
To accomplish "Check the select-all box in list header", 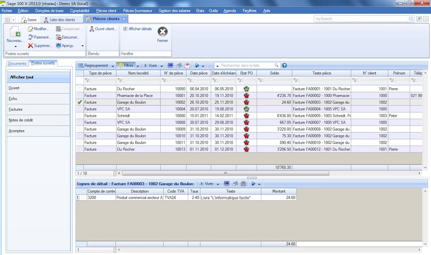I will 80,73.
